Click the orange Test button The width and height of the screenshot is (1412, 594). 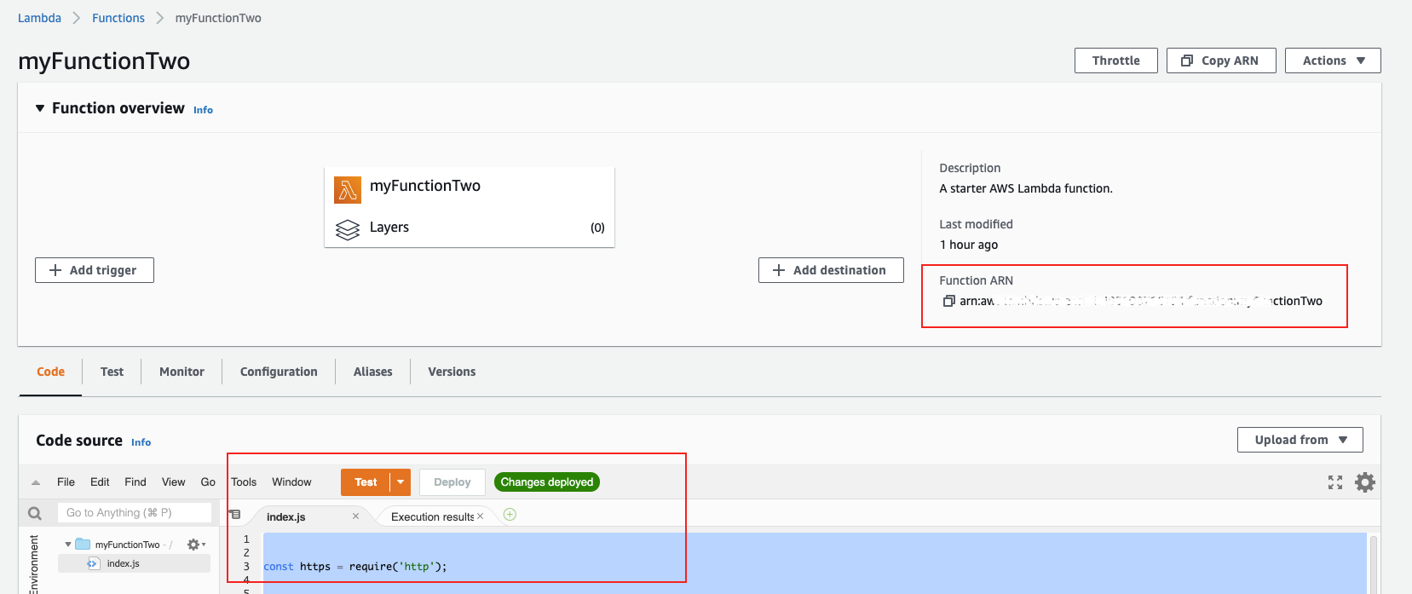pos(365,482)
